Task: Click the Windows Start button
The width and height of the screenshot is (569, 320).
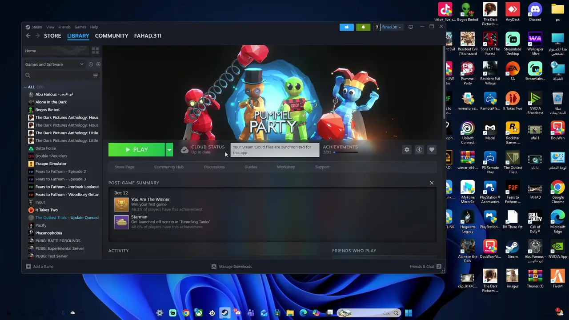Action: [x=408, y=313]
